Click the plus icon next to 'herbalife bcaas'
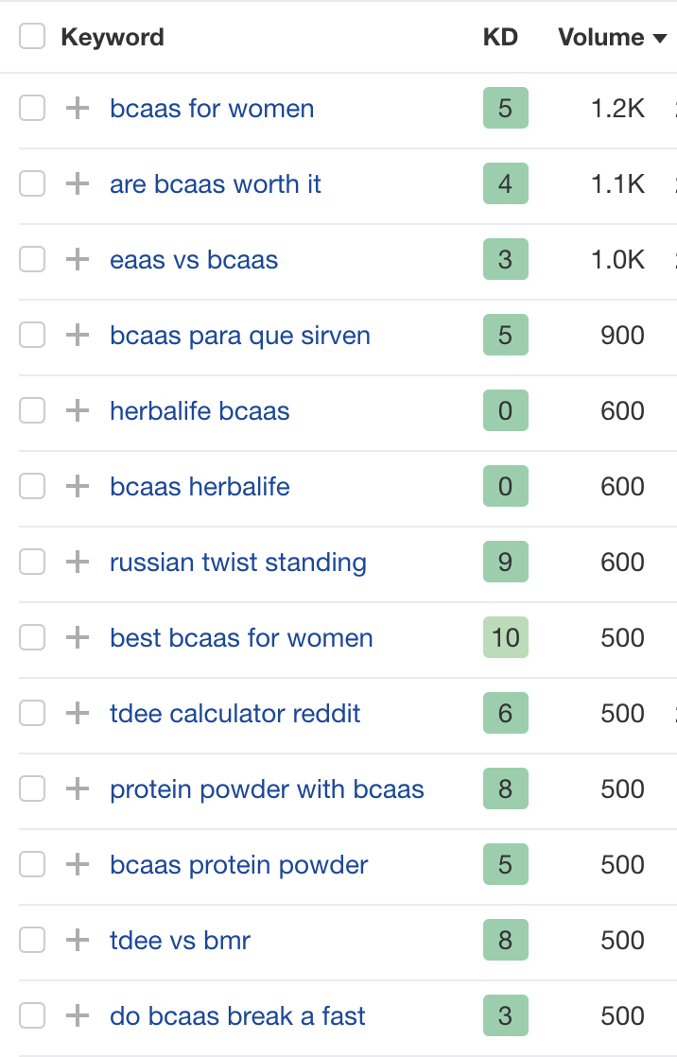The height and width of the screenshot is (1057, 677). 77,410
